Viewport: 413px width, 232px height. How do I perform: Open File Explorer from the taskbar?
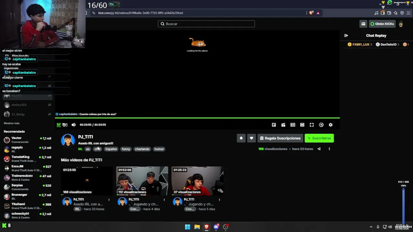click(x=197, y=227)
